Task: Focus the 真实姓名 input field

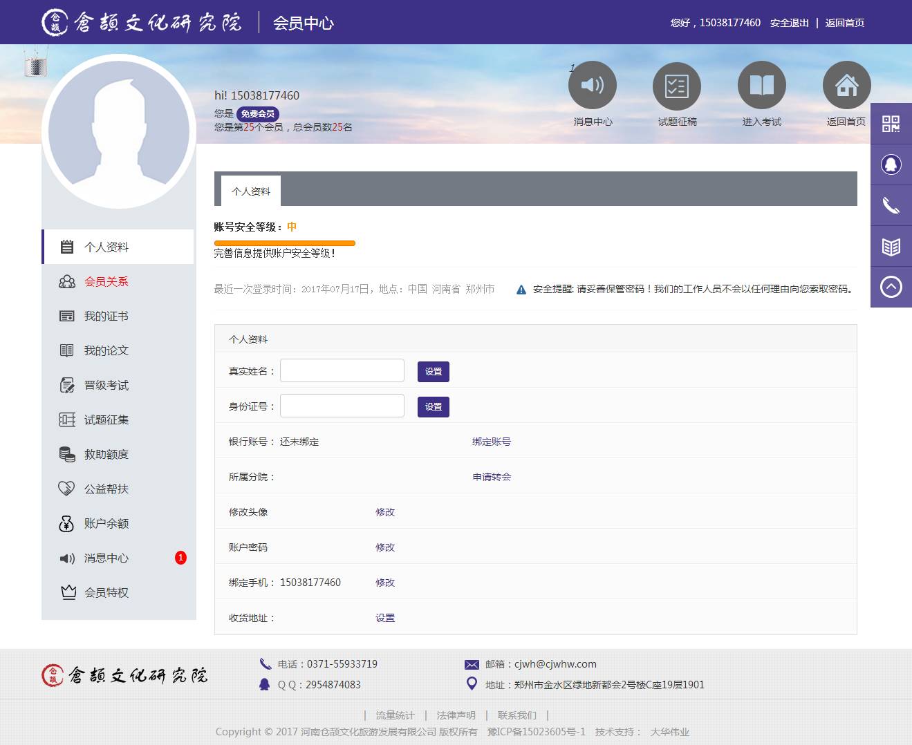Action: (342, 371)
